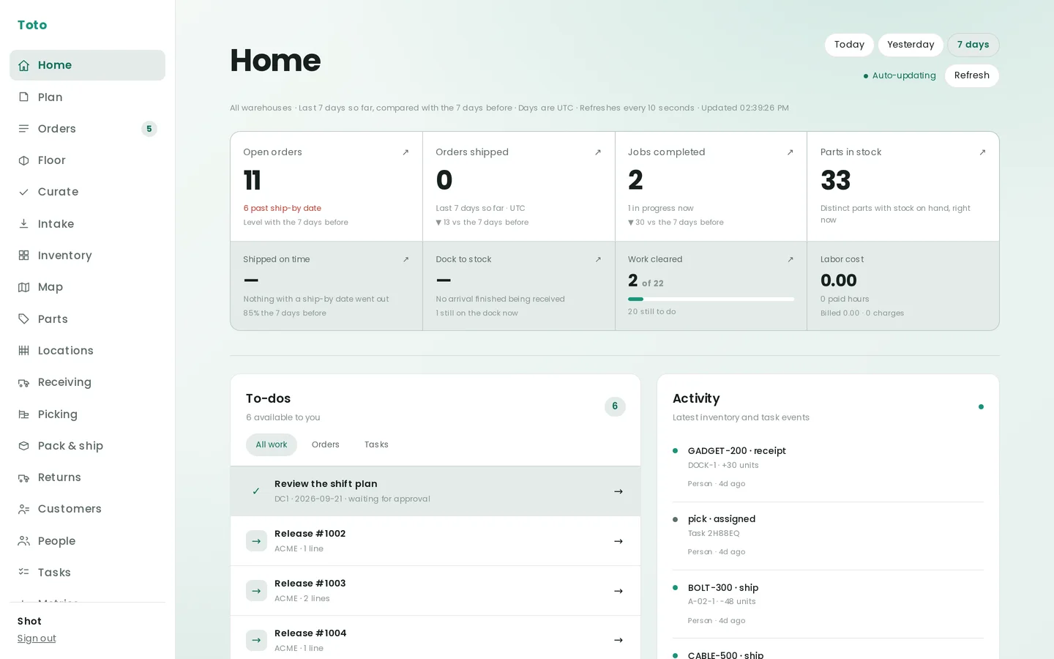The width and height of the screenshot is (1054, 659).
Task: Click the Picking icon in sidebar
Action: pyautogui.click(x=23, y=414)
